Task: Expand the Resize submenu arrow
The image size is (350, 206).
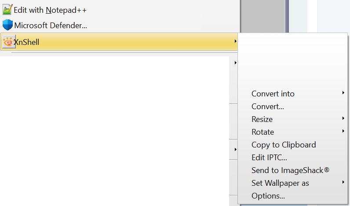Action: (343, 118)
